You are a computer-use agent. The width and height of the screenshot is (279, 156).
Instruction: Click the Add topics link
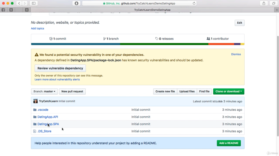pyautogui.click(x=38, y=28)
